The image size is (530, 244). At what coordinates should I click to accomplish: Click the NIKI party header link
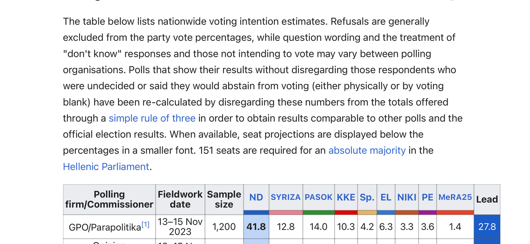[x=407, y=197]
